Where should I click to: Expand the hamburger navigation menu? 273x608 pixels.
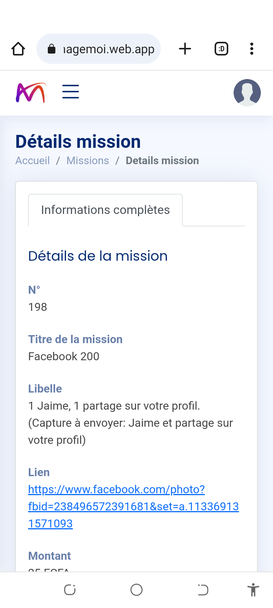(71, 92)
